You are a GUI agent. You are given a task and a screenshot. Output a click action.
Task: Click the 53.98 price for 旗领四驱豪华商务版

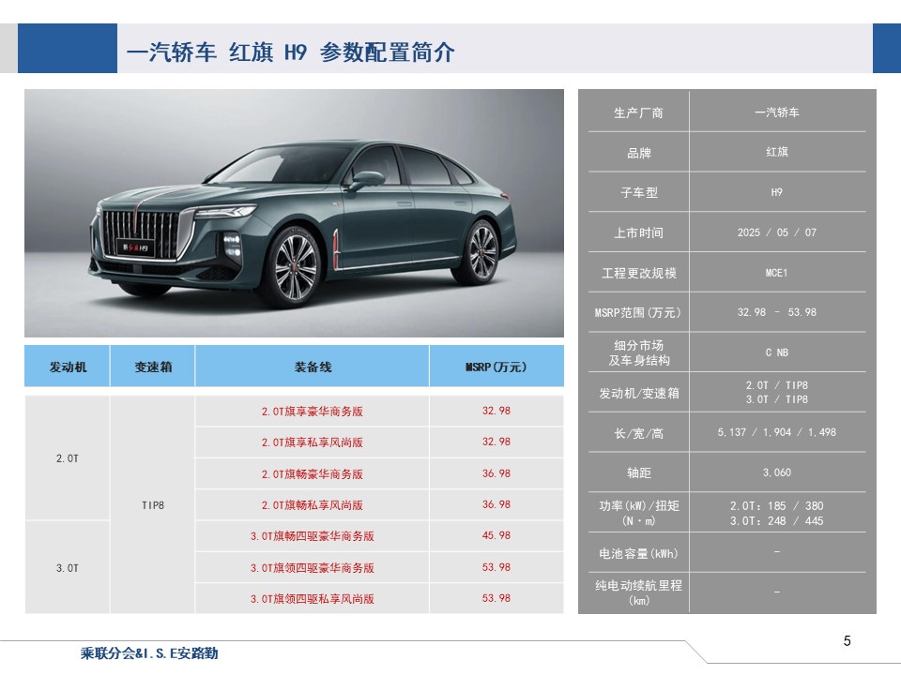point(496,567)
